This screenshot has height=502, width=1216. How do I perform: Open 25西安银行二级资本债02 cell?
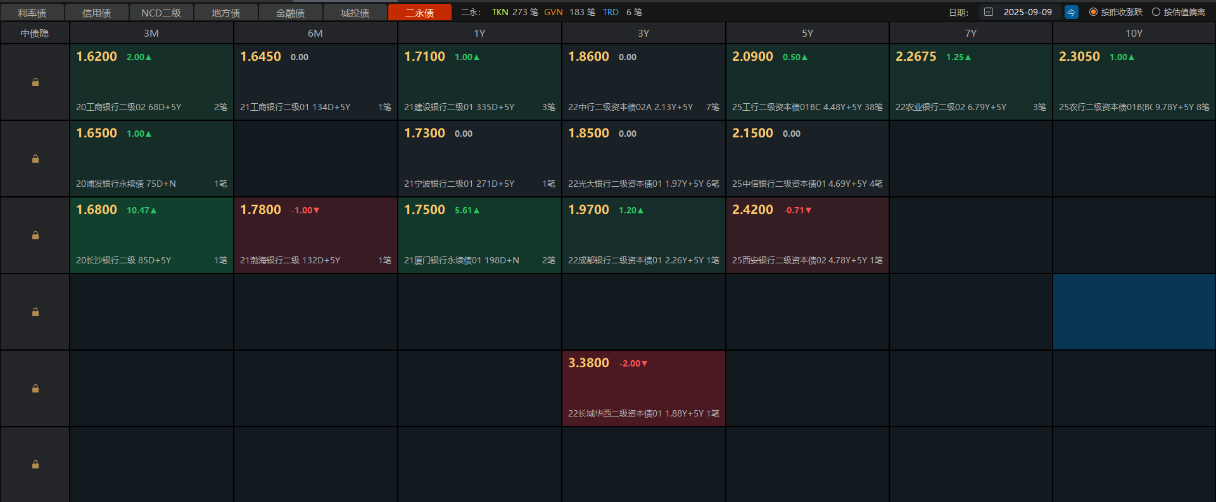(x=807, y=235)
